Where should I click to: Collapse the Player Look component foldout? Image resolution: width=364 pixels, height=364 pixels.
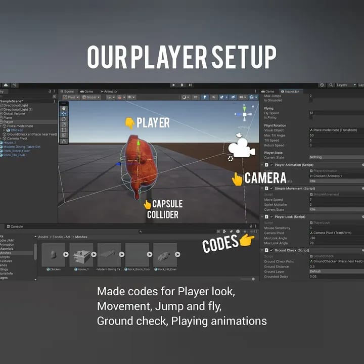coord(262,216)
